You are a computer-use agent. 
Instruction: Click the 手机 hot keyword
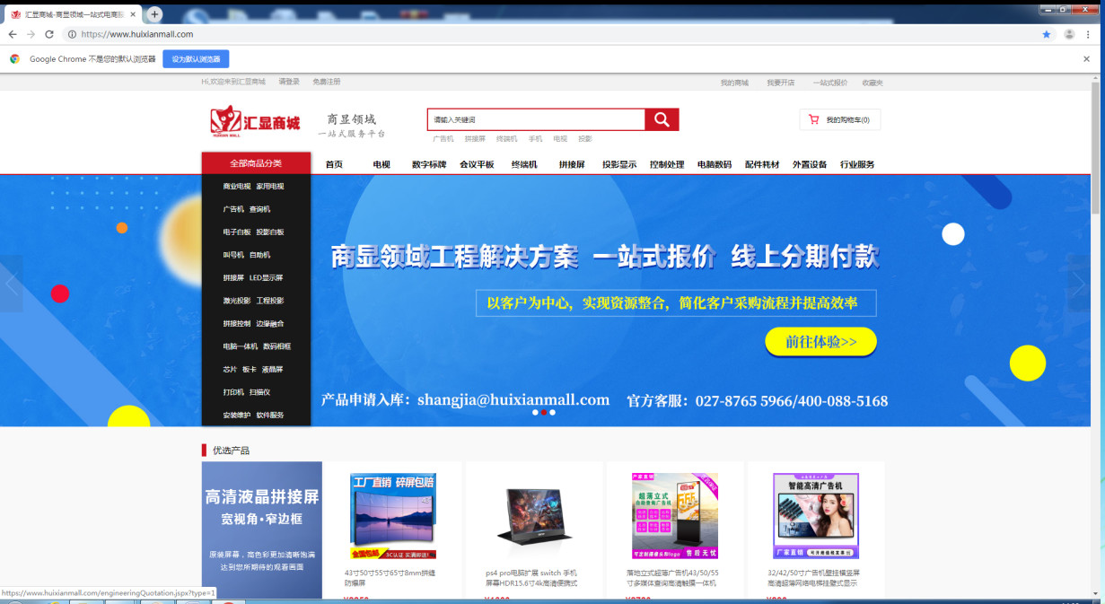point(535,139)
